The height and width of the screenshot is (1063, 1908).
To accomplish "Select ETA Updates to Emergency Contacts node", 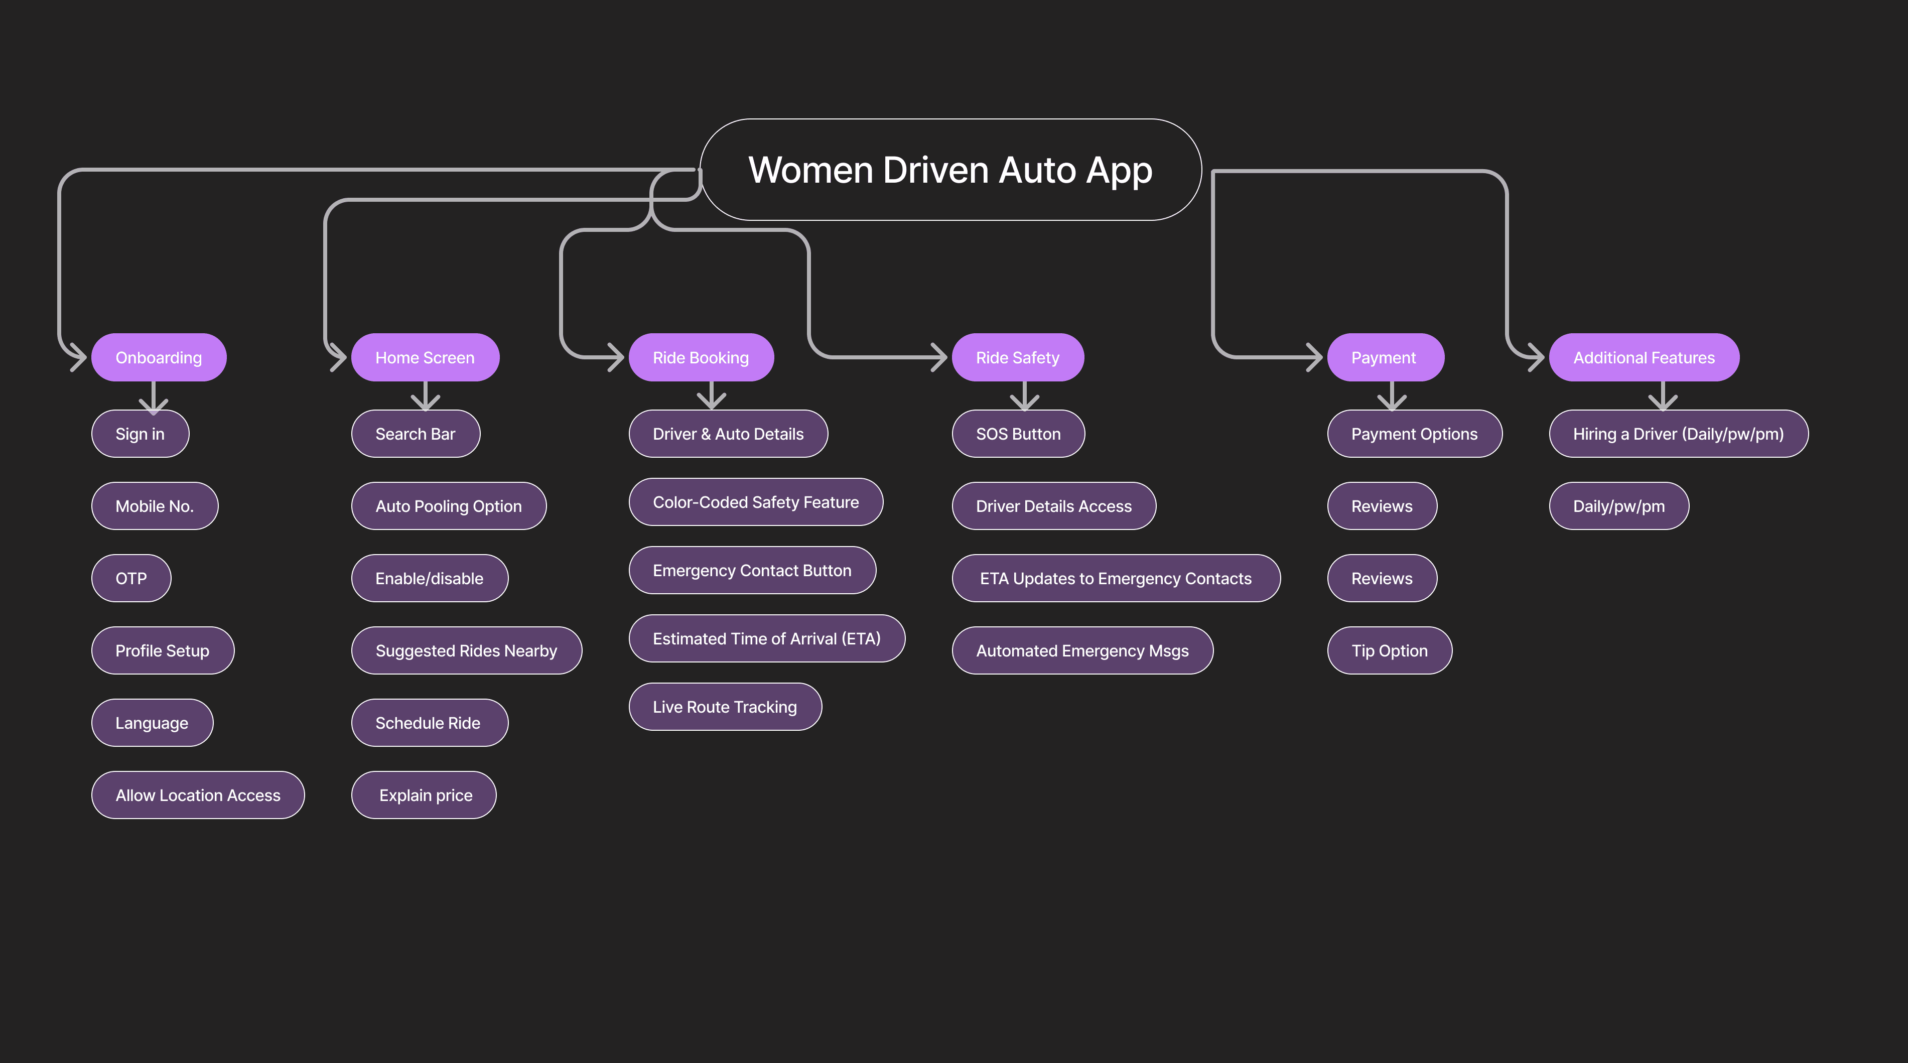I will click(1116, 579).
